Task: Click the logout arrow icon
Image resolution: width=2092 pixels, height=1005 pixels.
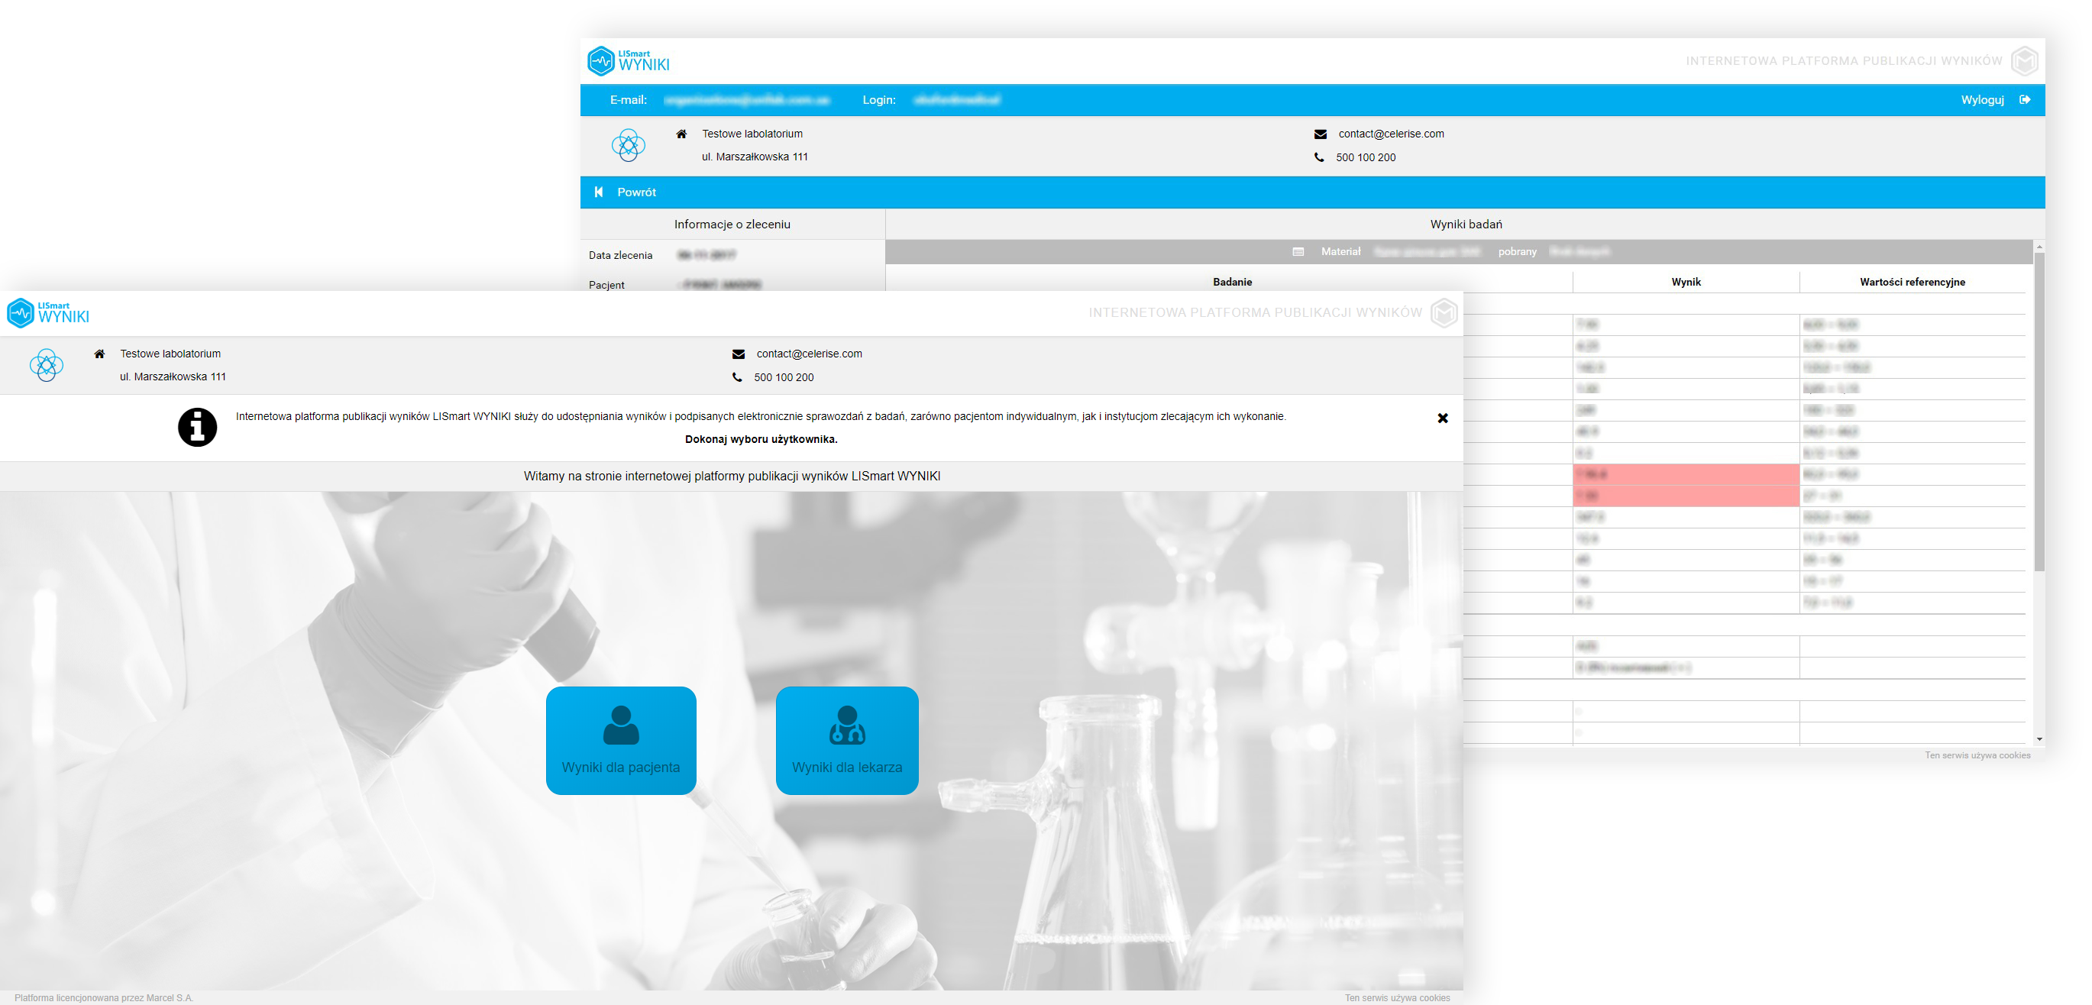Action: [2025, 100]
